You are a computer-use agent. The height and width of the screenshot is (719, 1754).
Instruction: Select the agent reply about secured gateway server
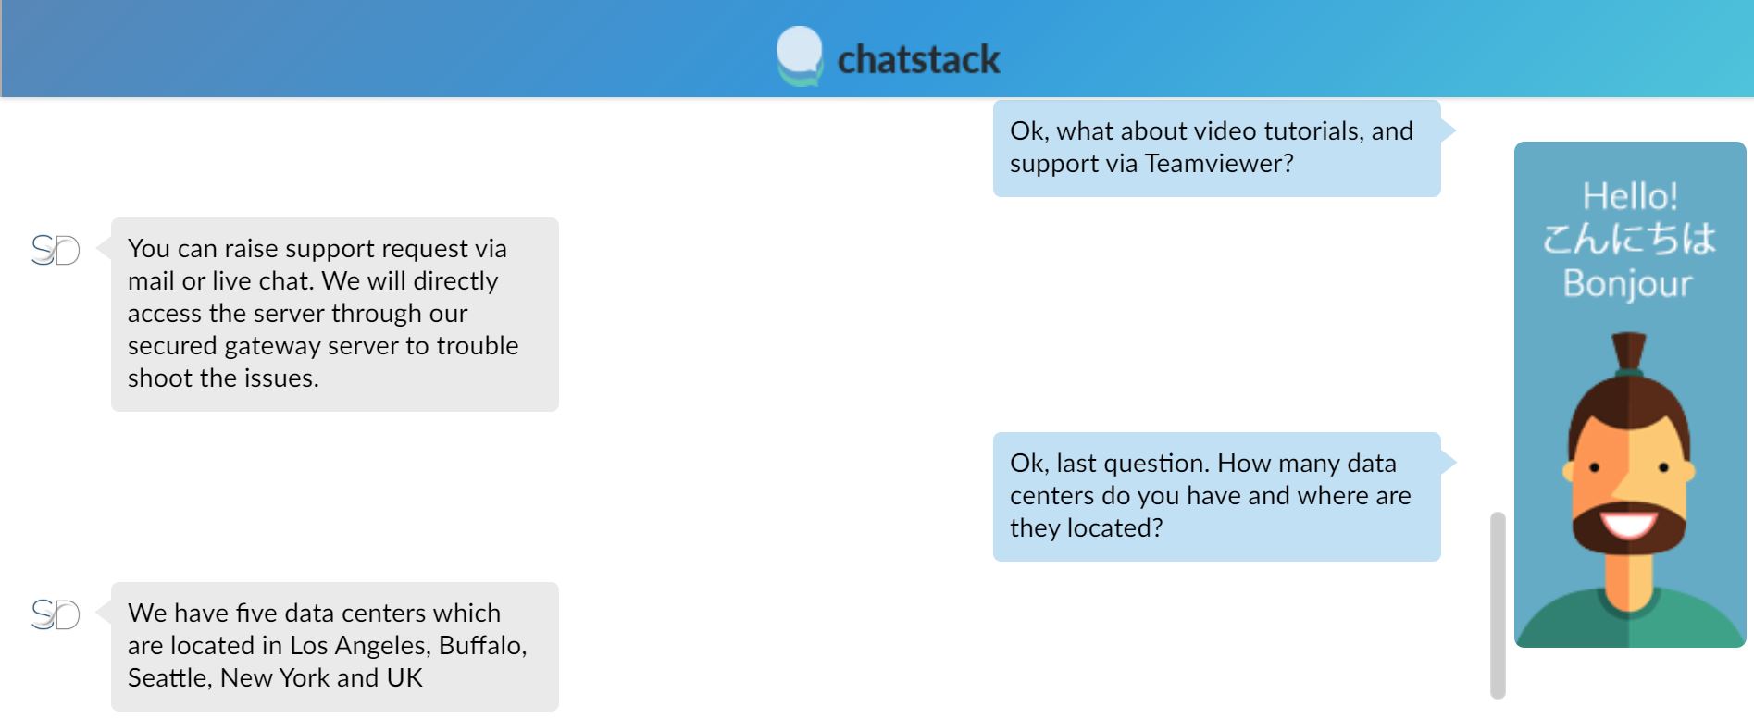click(335, 315)
